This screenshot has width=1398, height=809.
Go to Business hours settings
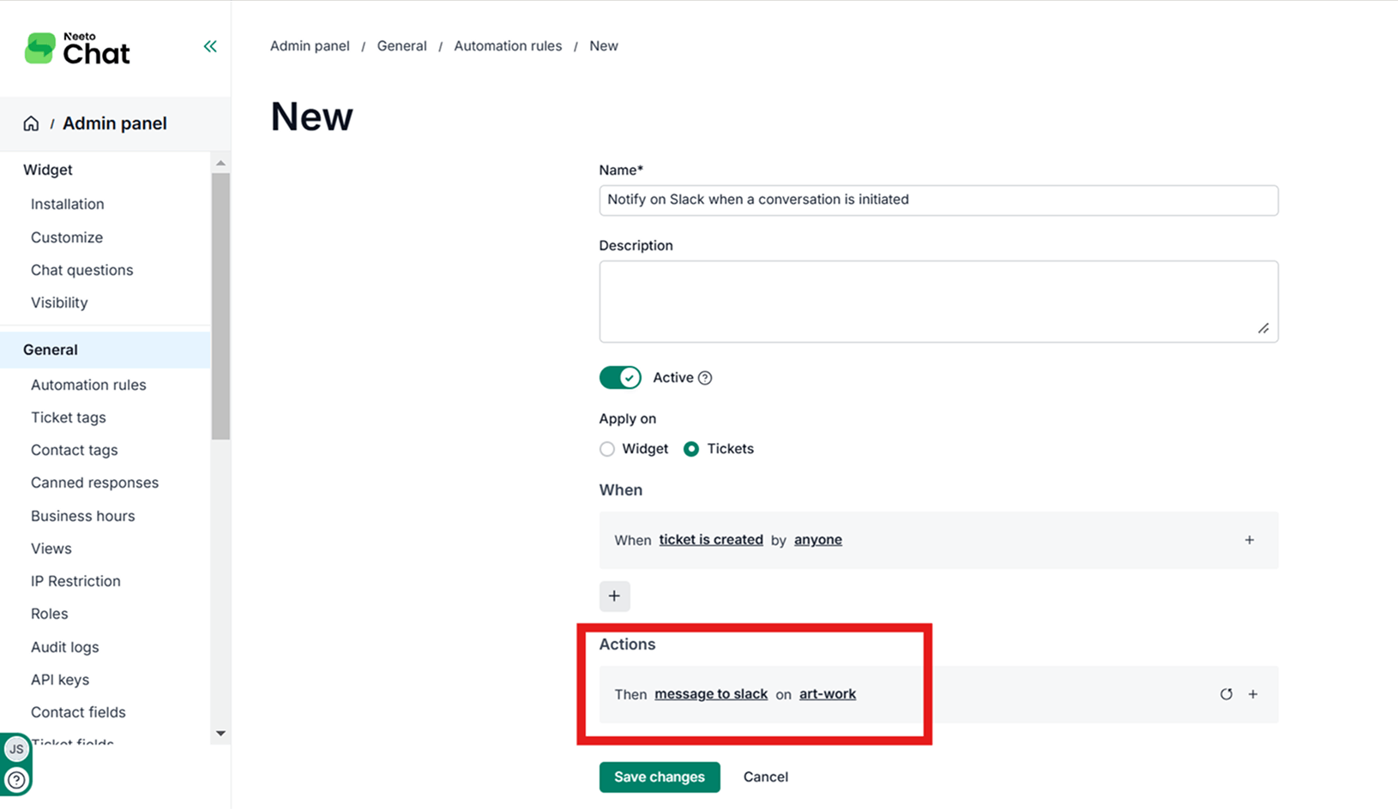(x=82, y=516)
